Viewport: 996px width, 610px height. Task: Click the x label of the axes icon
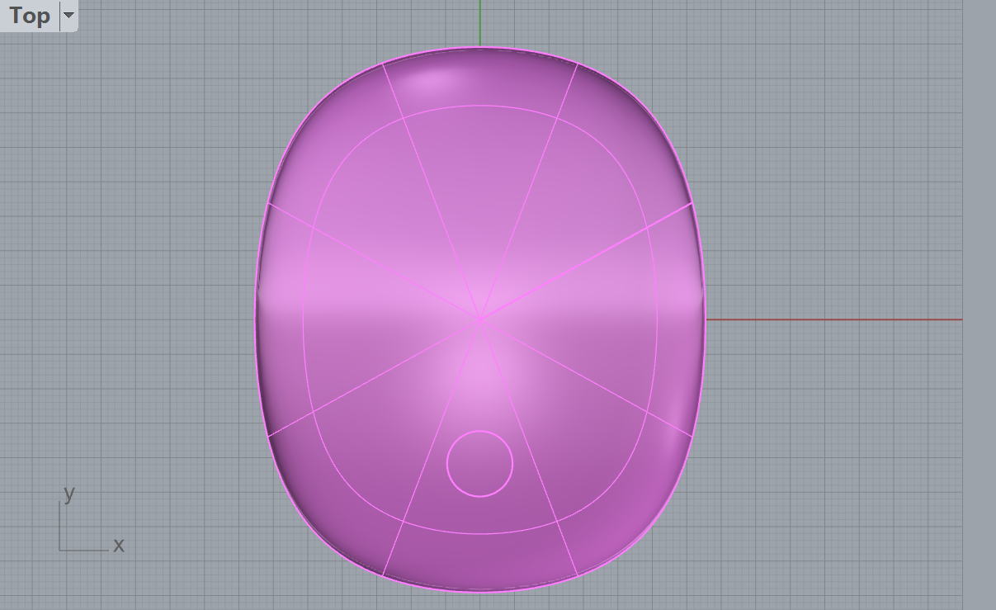click(x=119, y=545)
